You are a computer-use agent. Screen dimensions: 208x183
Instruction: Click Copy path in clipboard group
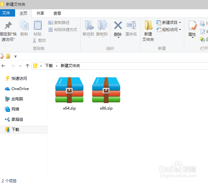point(59,23)
